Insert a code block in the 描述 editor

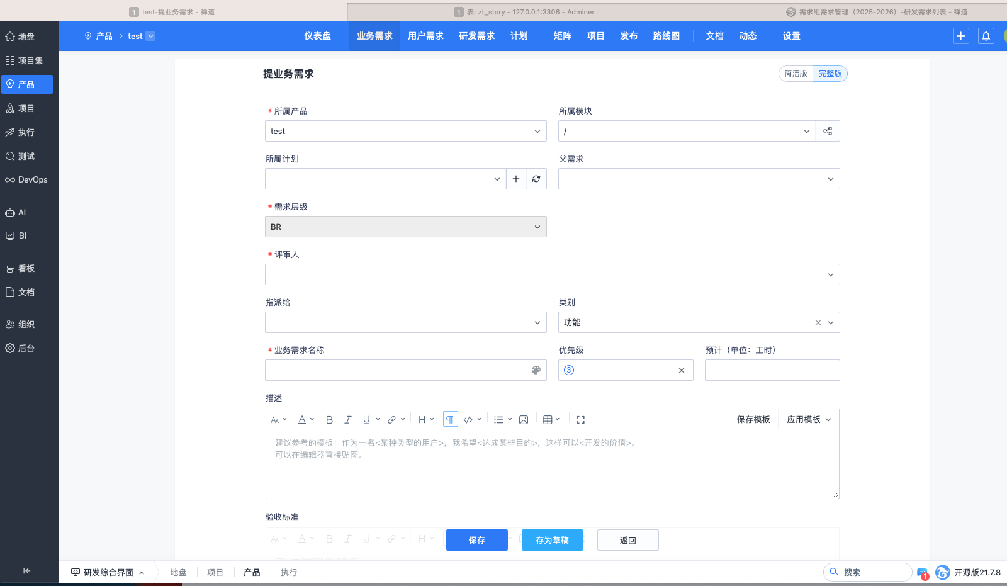[x=468, y=420]
